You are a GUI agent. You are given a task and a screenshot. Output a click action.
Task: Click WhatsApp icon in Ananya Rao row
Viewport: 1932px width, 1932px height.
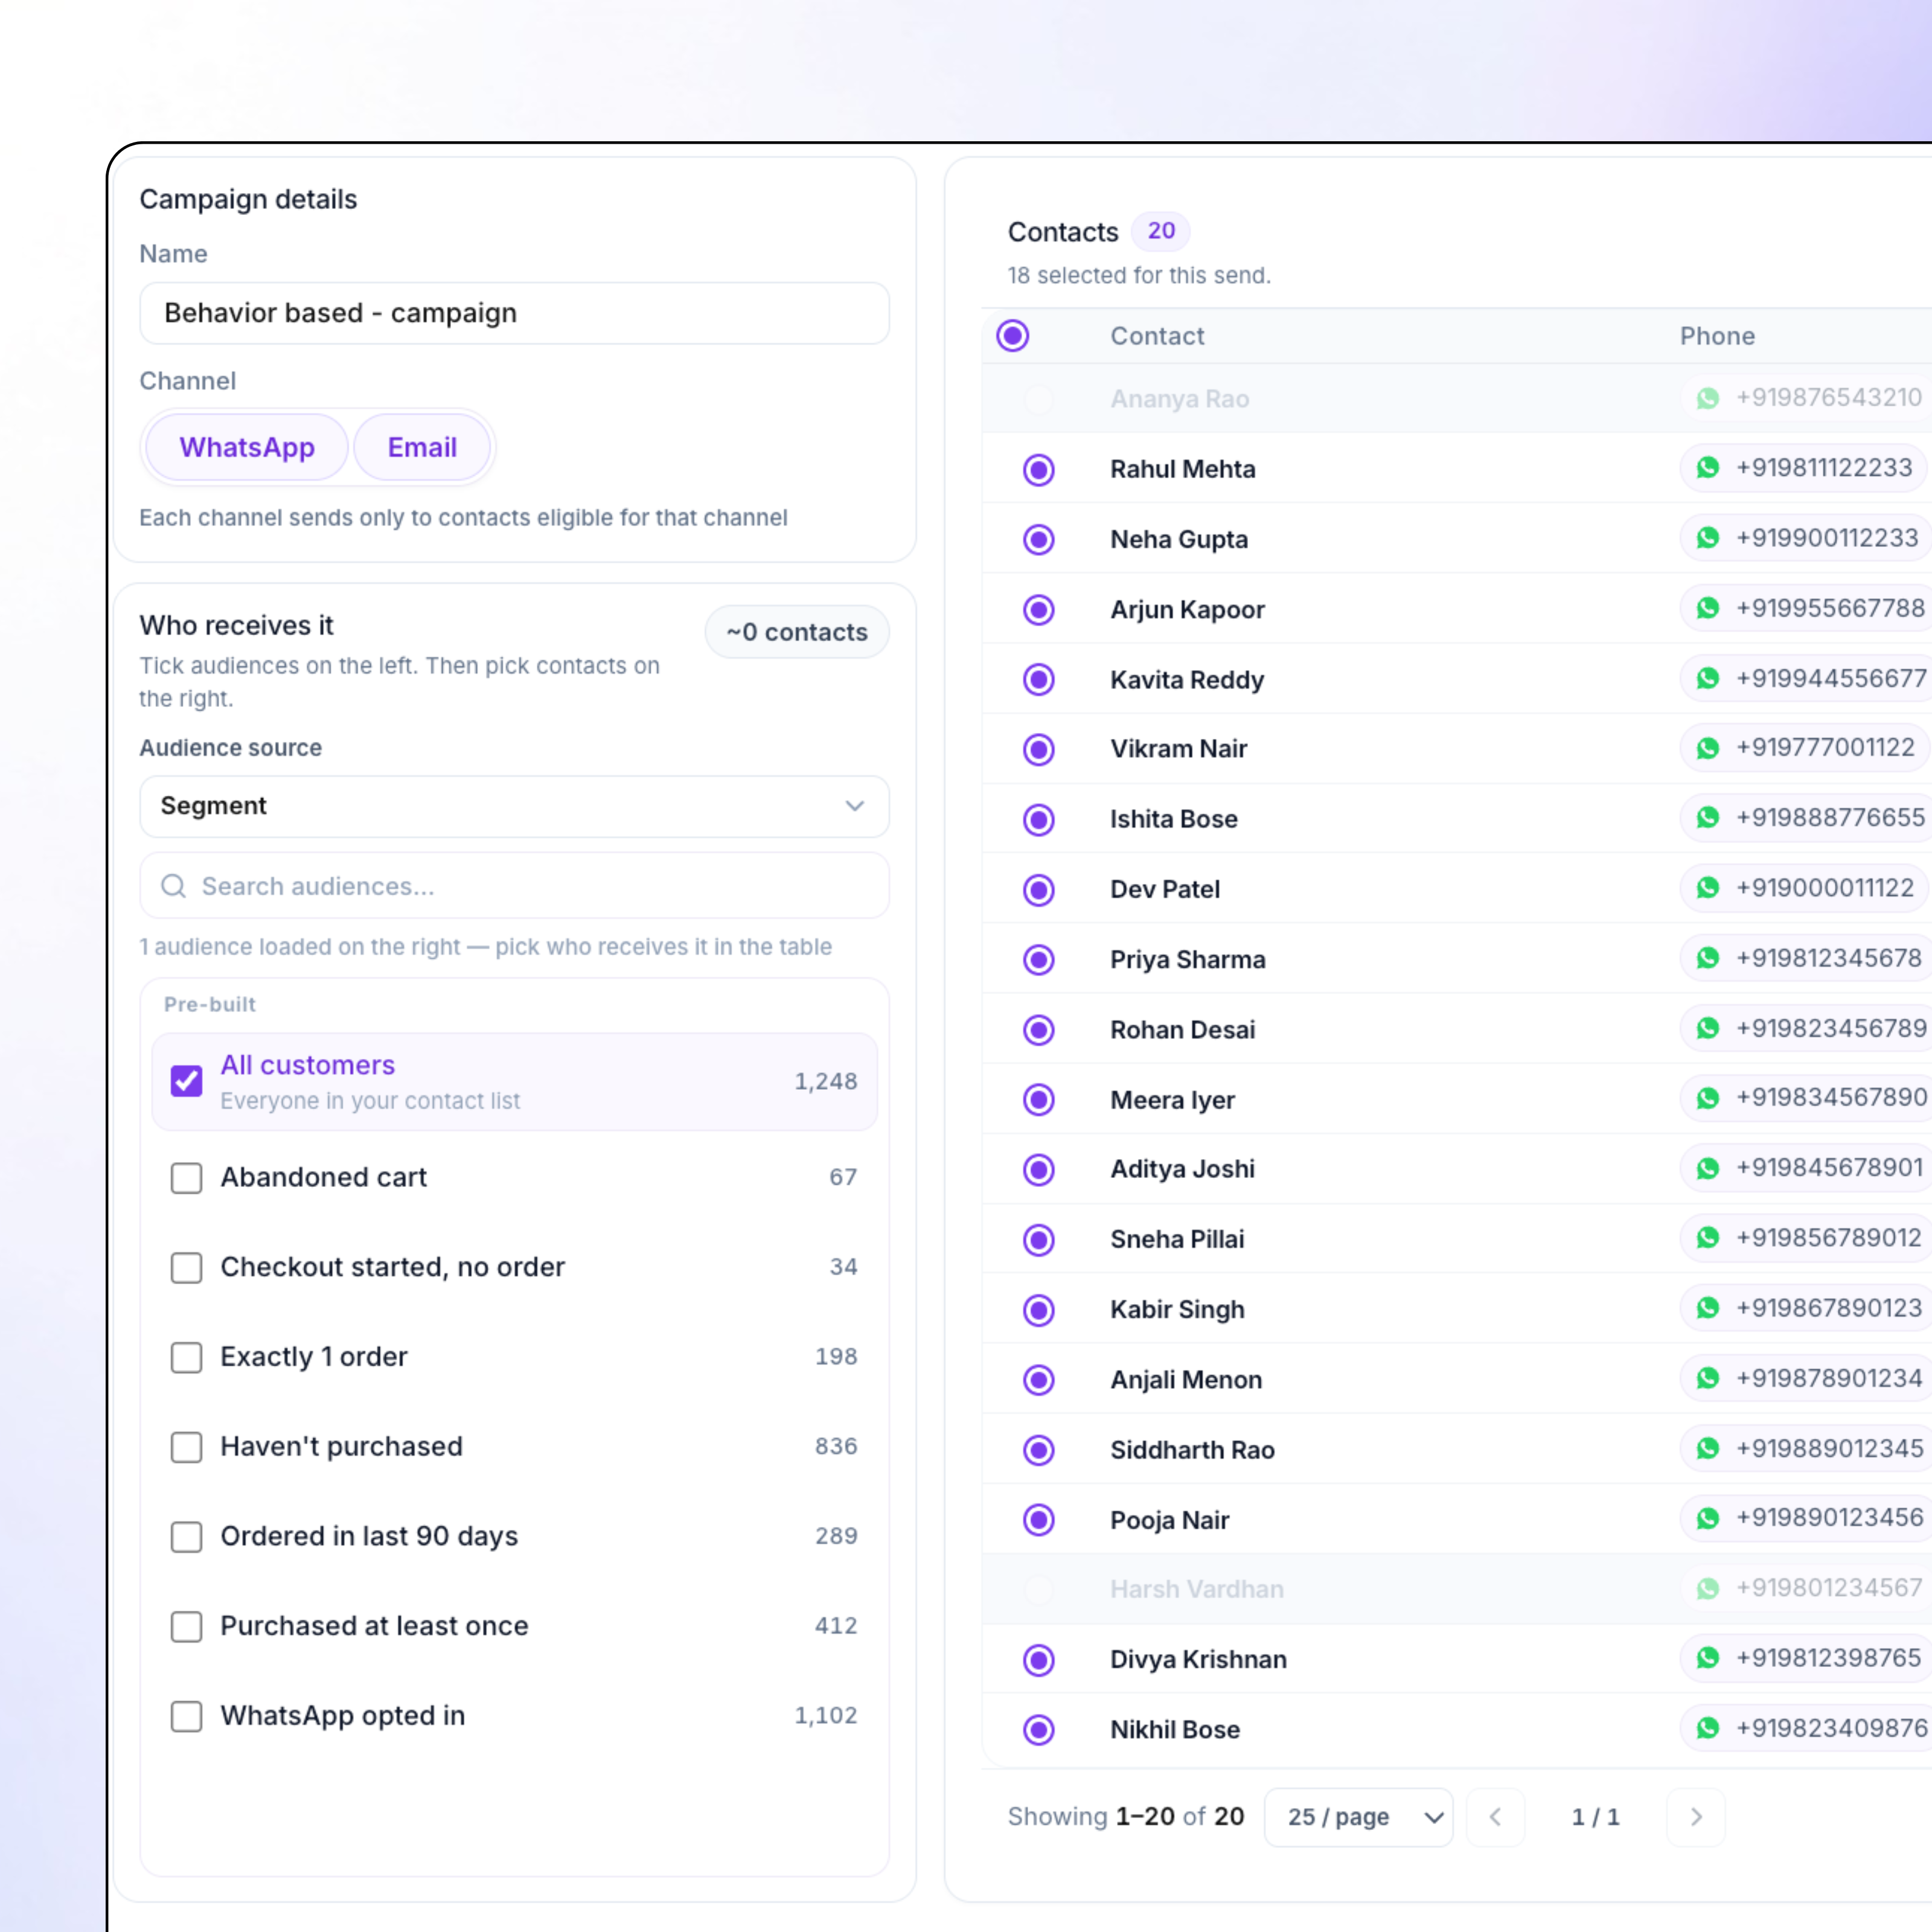[1707, 398]
